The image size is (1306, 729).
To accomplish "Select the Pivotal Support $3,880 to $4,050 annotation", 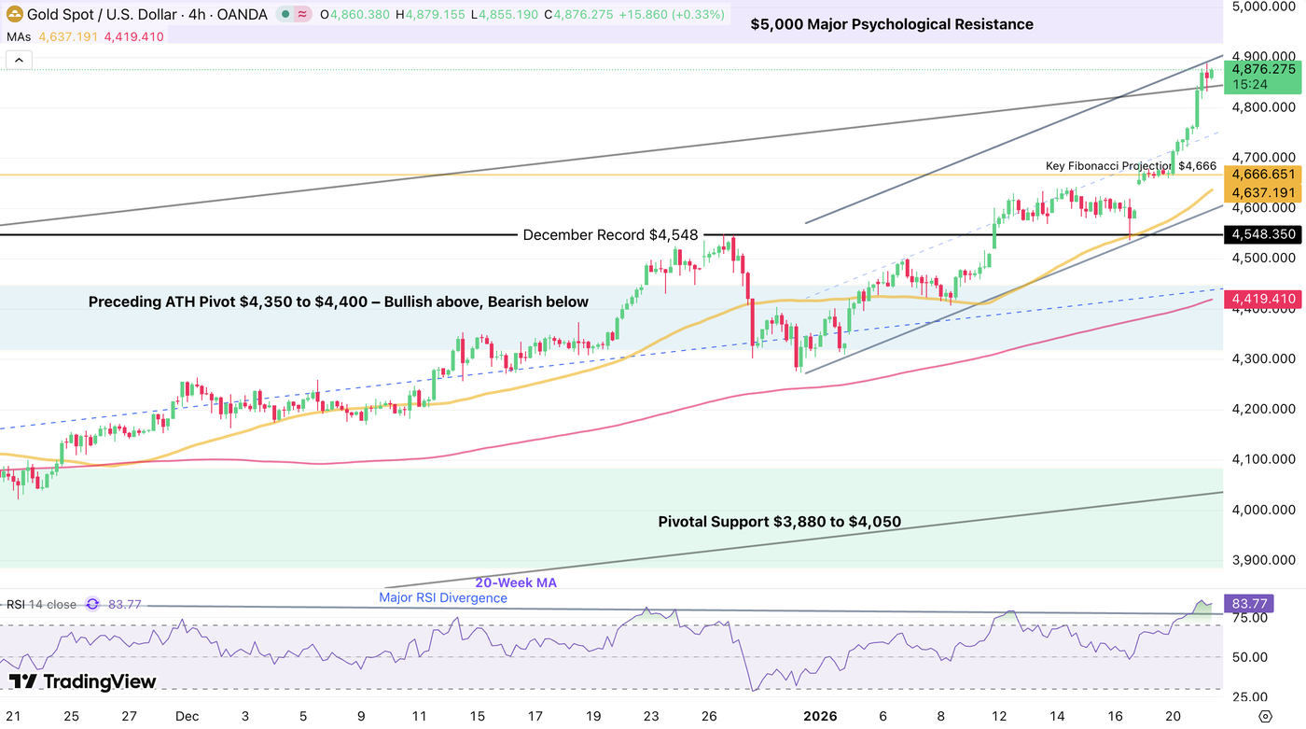I will point(780,522).
